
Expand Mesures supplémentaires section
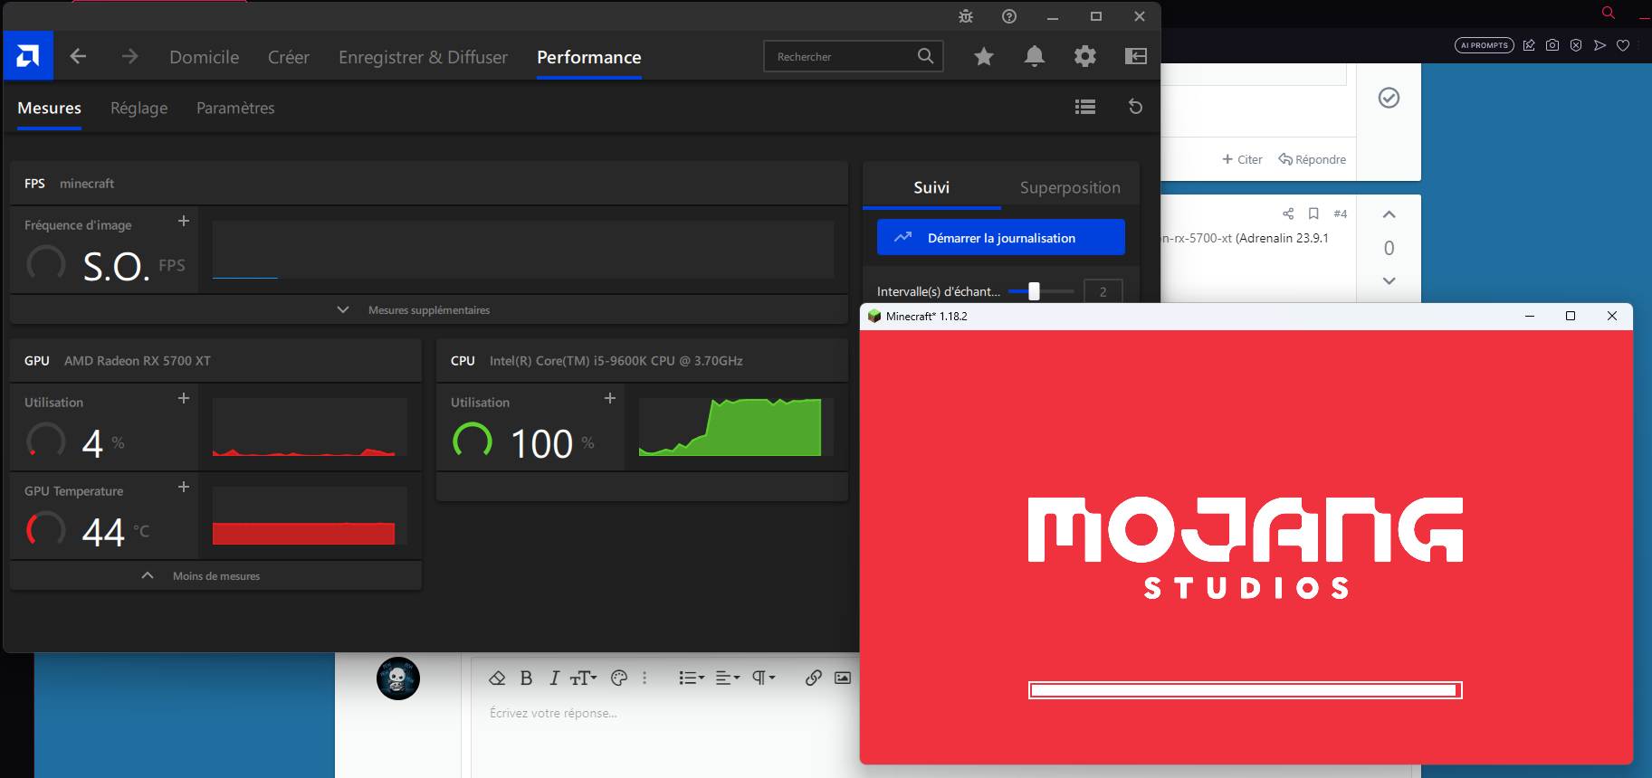tap(429, 309)
